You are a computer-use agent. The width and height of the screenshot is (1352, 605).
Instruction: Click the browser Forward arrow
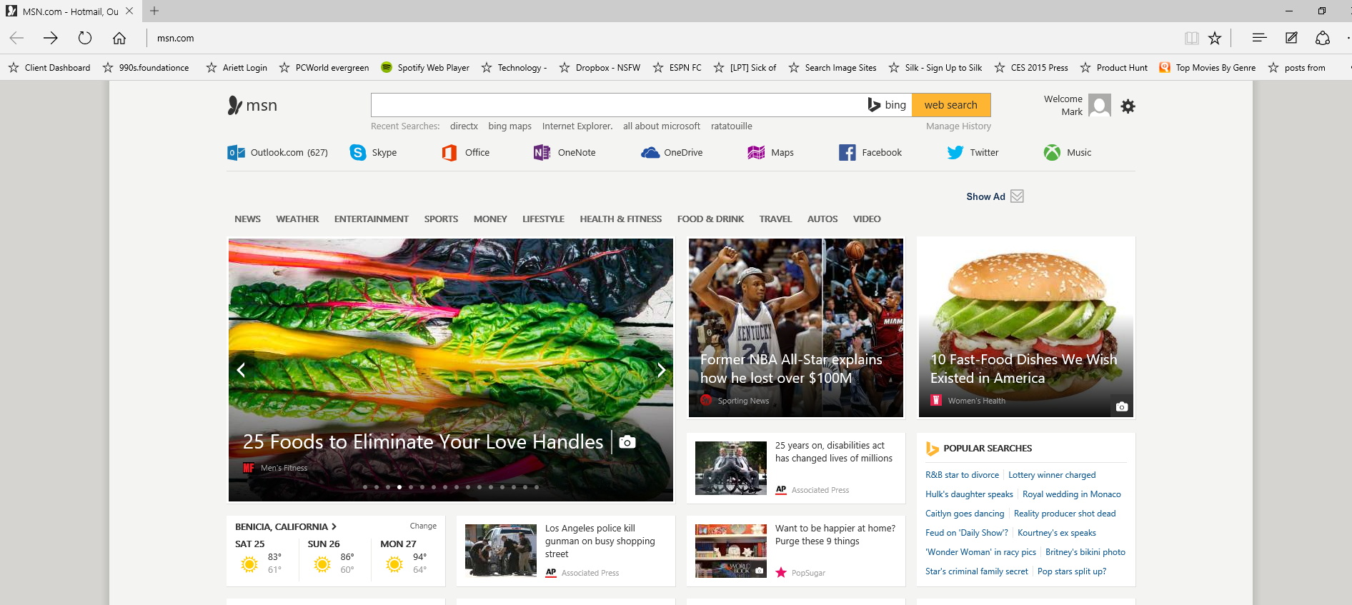tap(50, 38)
